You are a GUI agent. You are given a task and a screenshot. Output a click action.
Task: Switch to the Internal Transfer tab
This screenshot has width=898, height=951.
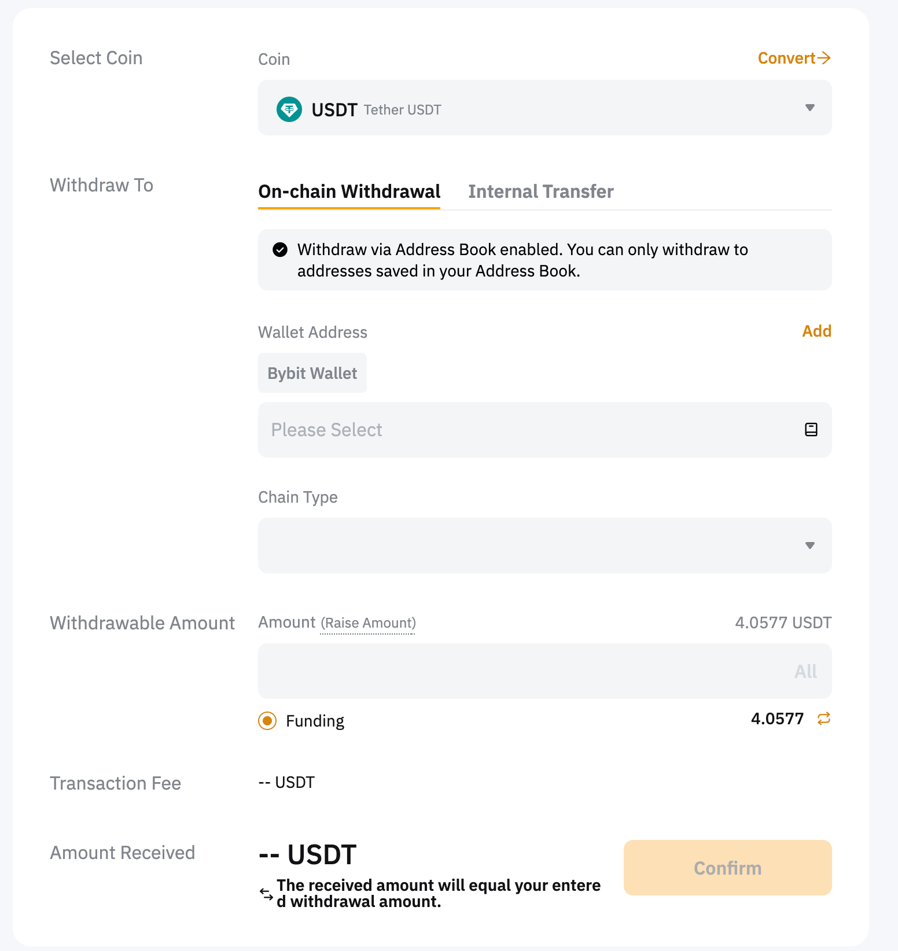point(540,191)
